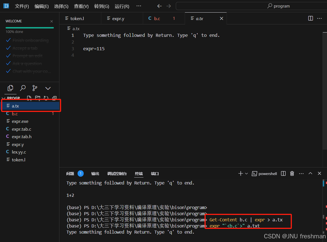Switch to the 输出 output tab
Screen dimensions: 327x242
pos(95,174)
